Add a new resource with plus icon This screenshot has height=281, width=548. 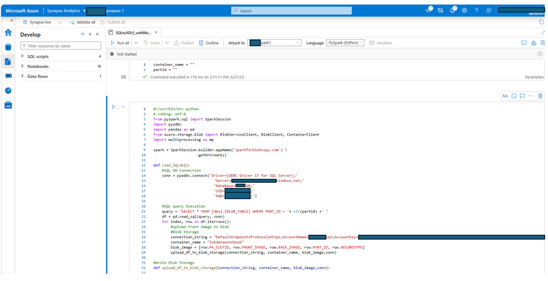tap(83, 34)
